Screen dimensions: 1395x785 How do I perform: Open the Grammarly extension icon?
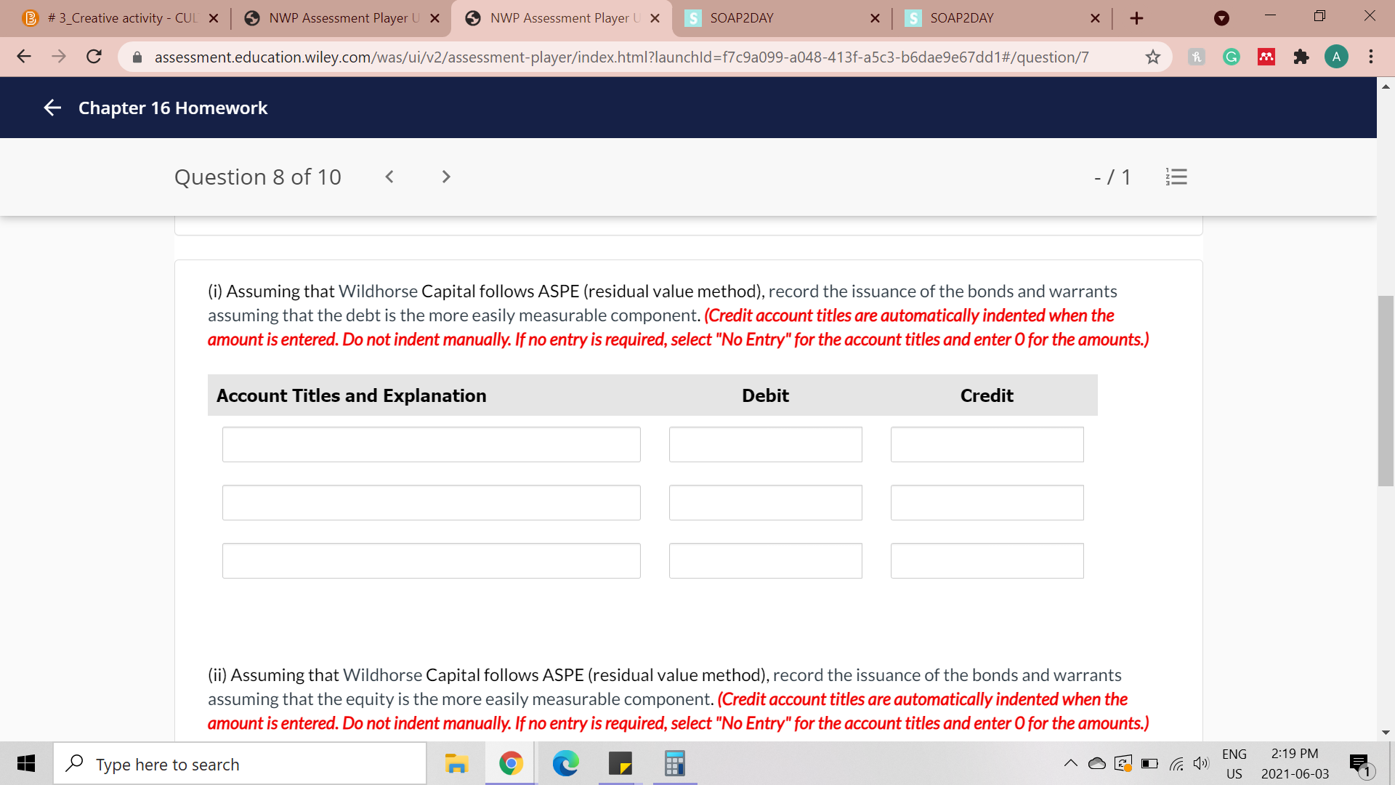point(1232,57)
